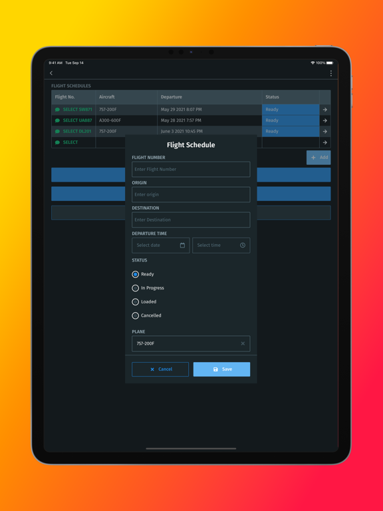Click the SELECT UA887 link
This screenshot has width=383, height=511.
(x=78, y=120)
